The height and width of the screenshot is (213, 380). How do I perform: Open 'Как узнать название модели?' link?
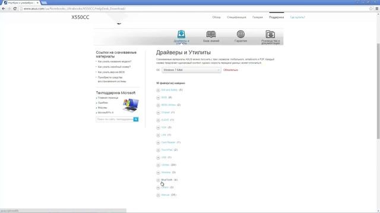(115, 62)
